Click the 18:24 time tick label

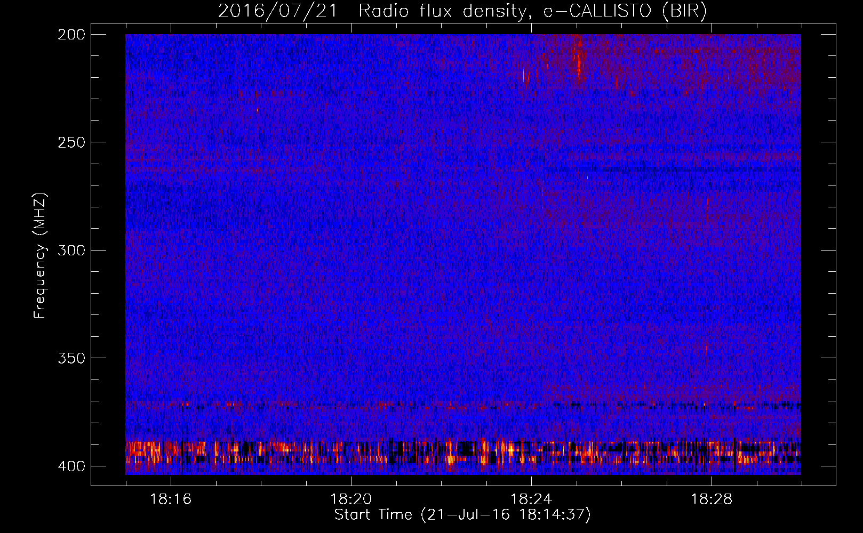(531, 499)
